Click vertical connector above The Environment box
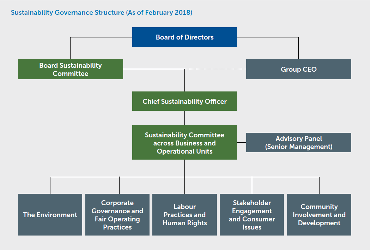Viewport: 371px width, 250px height. tap(50, 185)
